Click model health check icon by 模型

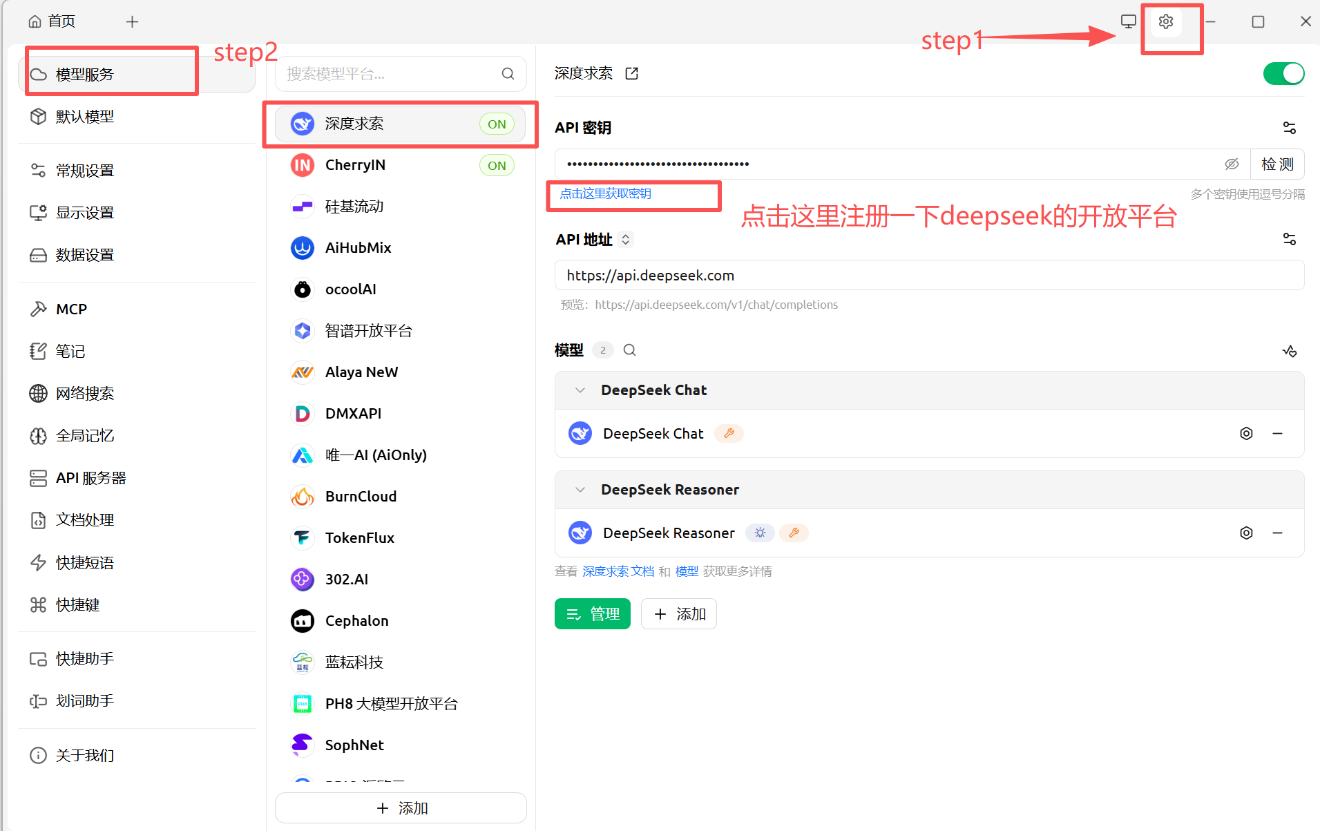pos(1289,351)
